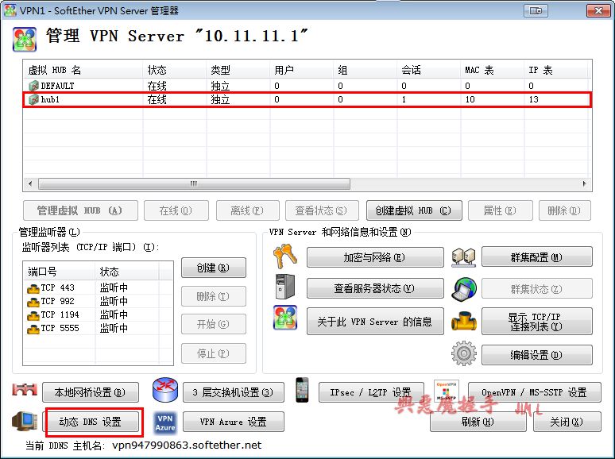Click the hub list horizontal scrollbar thumb
Screen dimensions: 615x459
pyautogui.click(x=194, y=183)
